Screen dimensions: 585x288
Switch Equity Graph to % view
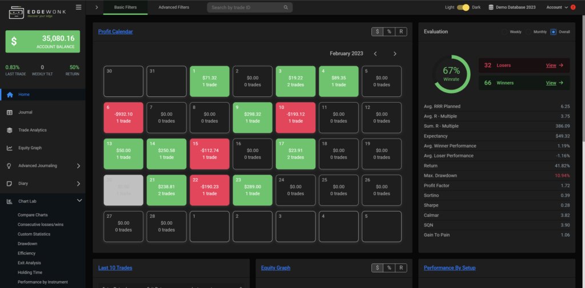coord(389,268)
